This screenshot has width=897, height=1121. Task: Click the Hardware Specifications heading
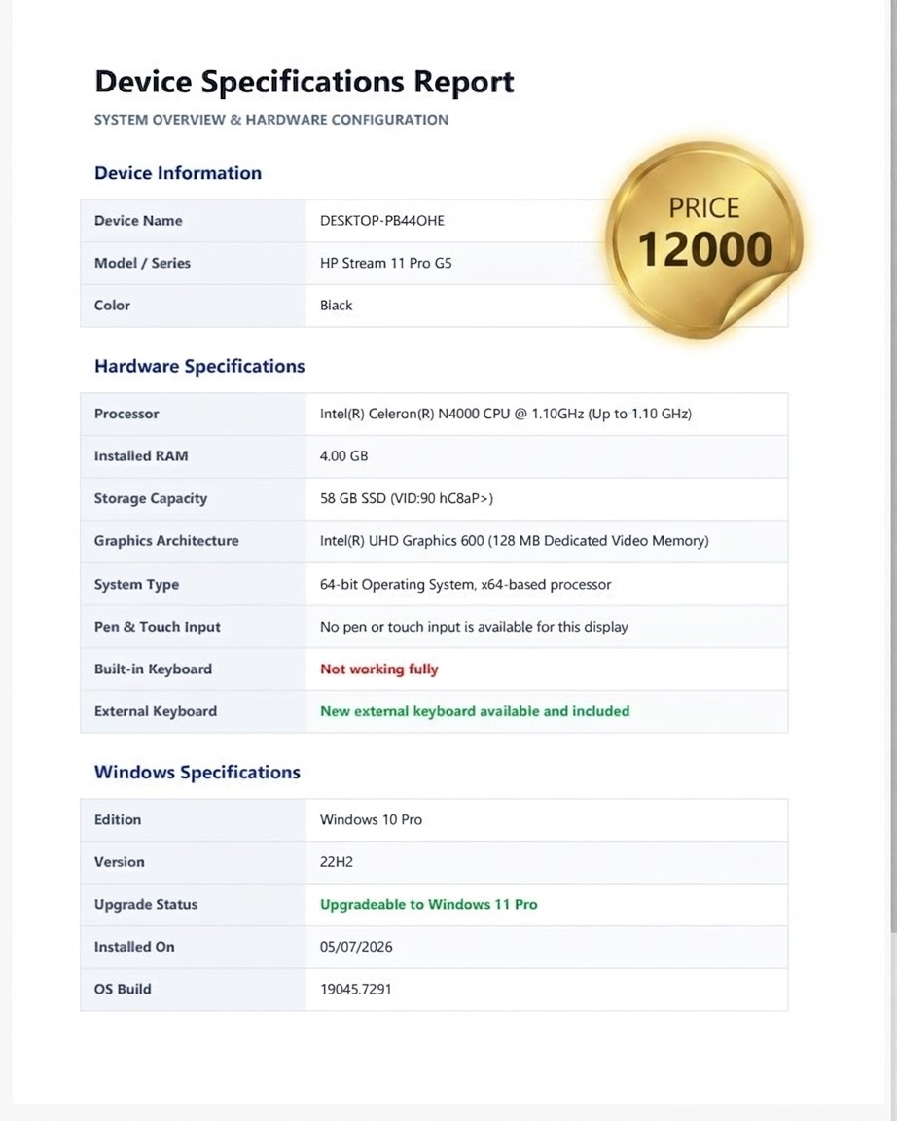[199, 366]
